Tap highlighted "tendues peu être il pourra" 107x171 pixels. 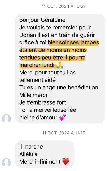pos(52,58)
